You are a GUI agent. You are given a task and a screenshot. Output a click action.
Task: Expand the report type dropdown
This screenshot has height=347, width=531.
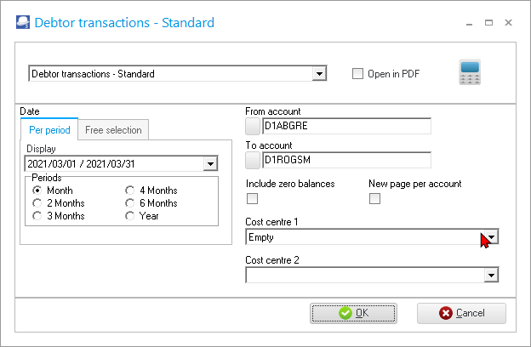click(x=319, y=75)
